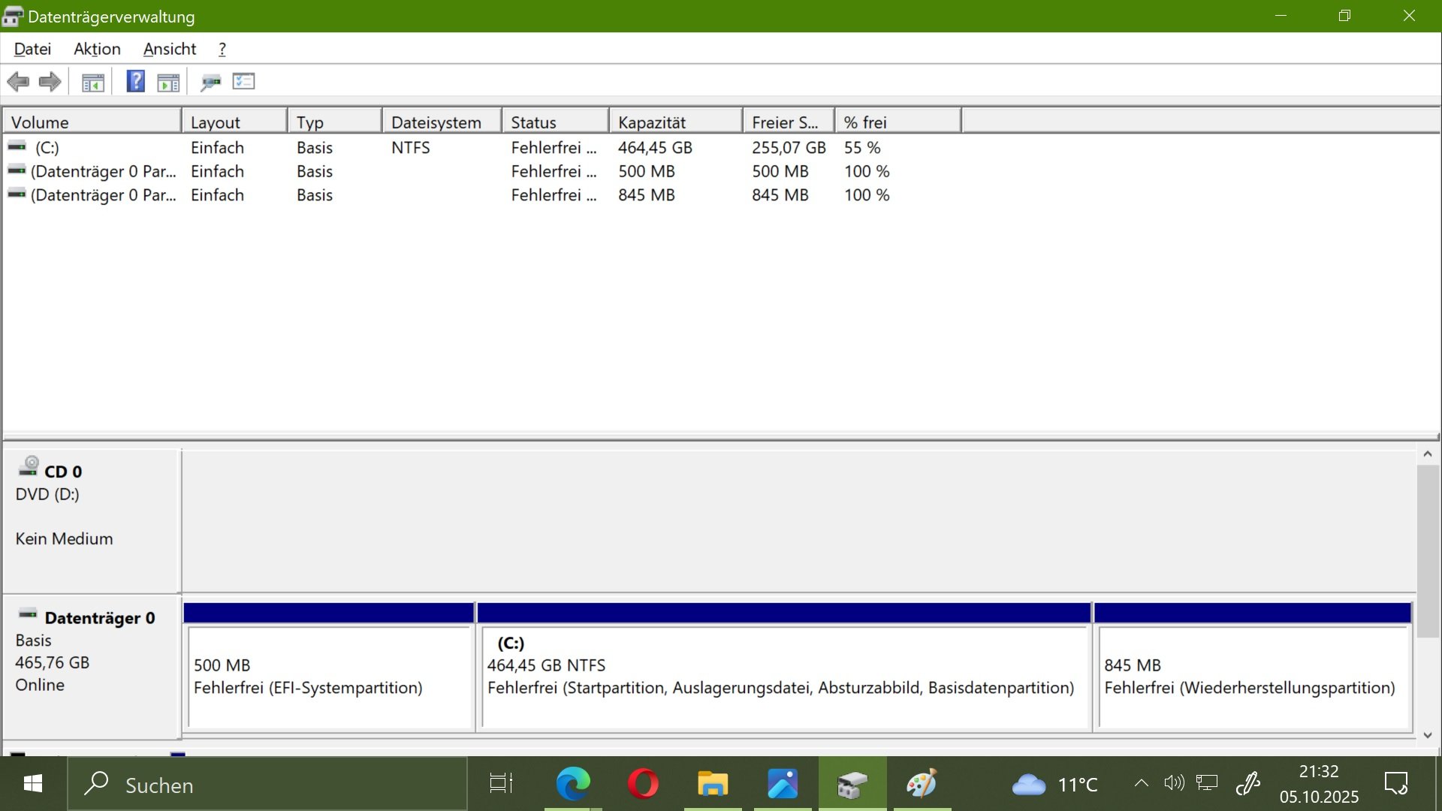This screenshot has width=1442, height=811.
Task: Select the Wiederherstellungspartition block
Action: (x=1251, y=676)
